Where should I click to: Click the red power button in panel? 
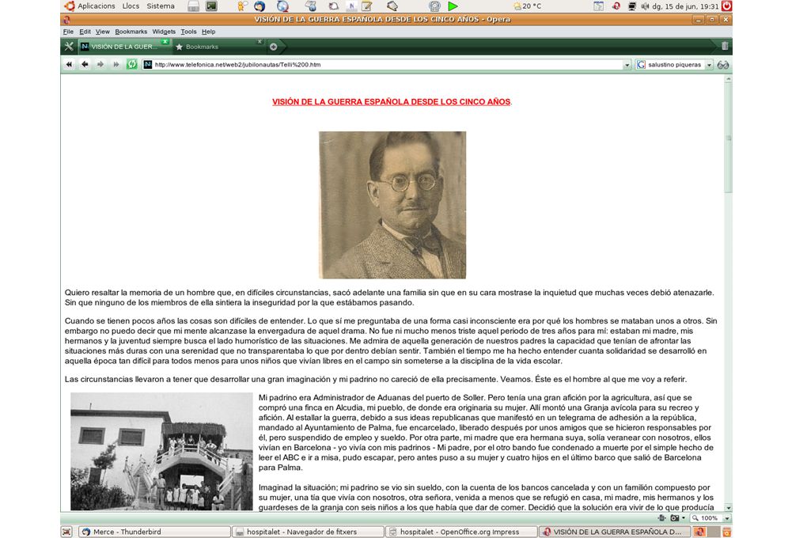point(726,6)
